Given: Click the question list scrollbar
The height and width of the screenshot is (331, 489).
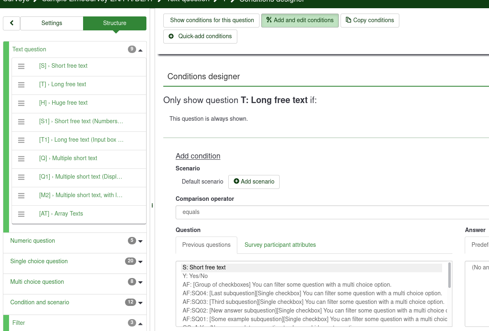Looking at the screenshot, I should tap(450, 275).
